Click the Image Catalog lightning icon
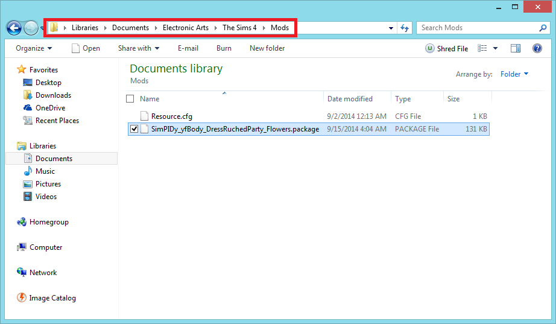Viewport: 556px width, 324px height. pyautogui.click(x=21, y=297)
